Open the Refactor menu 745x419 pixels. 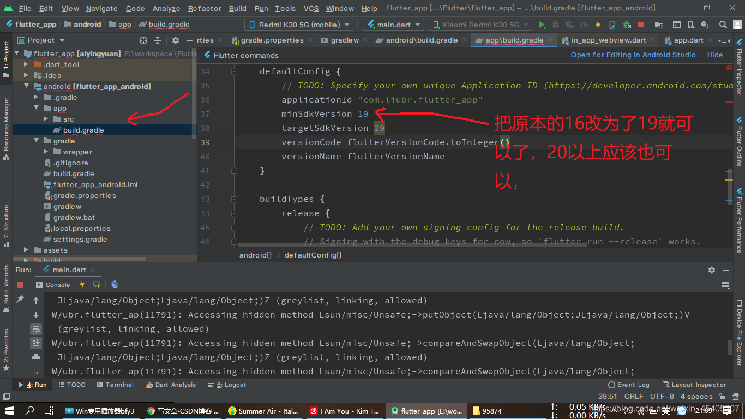205,8
